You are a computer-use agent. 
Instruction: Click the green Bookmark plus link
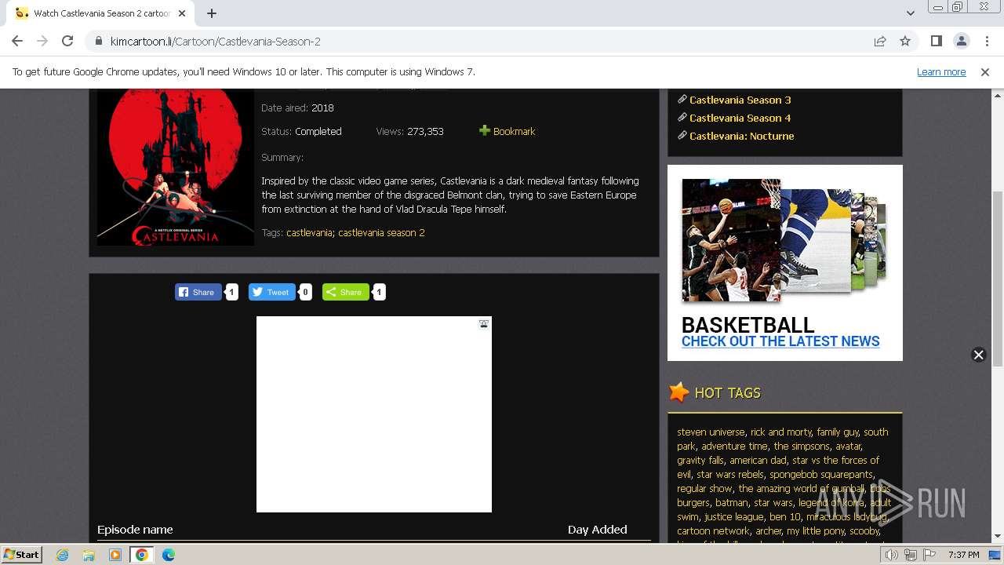pos(507,131)
